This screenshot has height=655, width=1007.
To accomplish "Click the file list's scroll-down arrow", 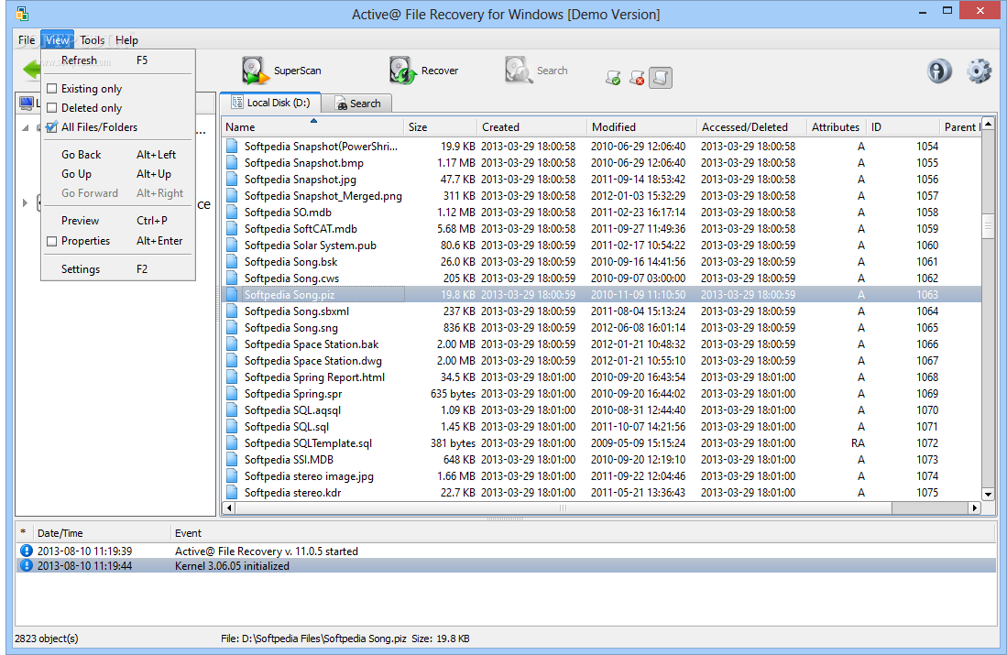I will (988, 495).
